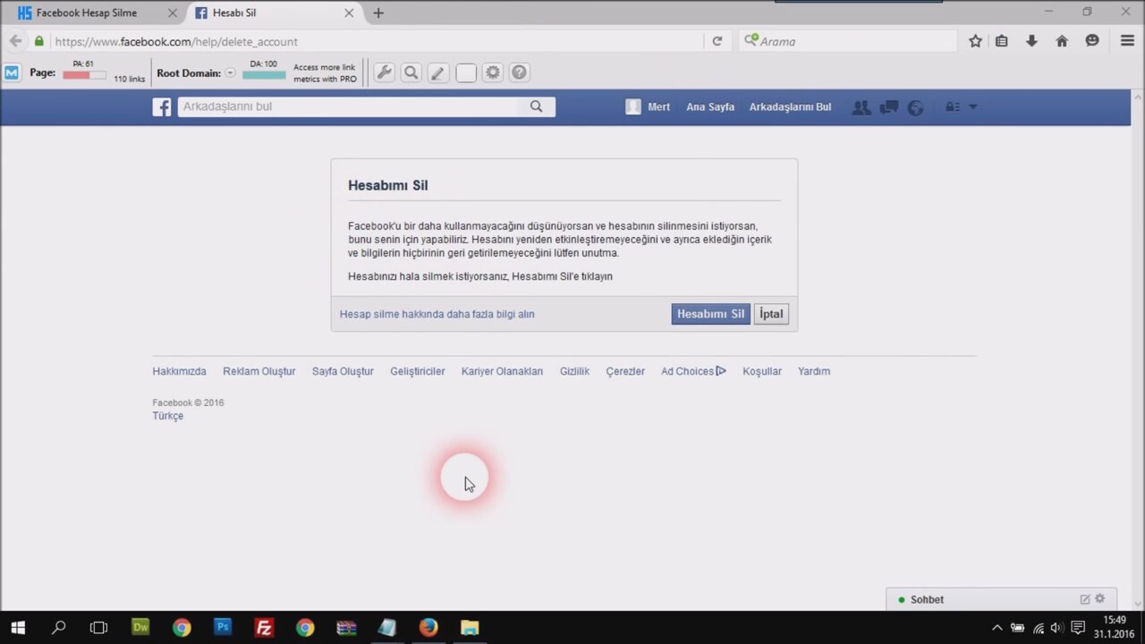The height and width of the screenshot is (644, 1145).
Task: Go to Ana Sayfa link
Action: tap(710, 106)
